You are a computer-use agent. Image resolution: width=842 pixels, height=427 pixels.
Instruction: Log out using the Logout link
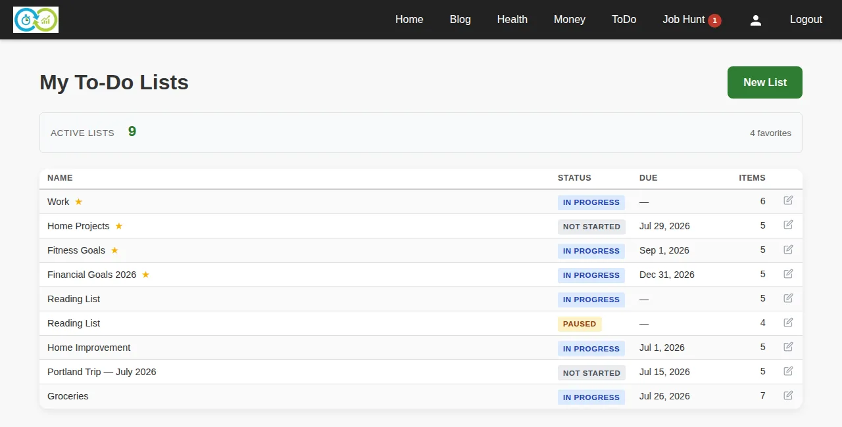(806, 20)
